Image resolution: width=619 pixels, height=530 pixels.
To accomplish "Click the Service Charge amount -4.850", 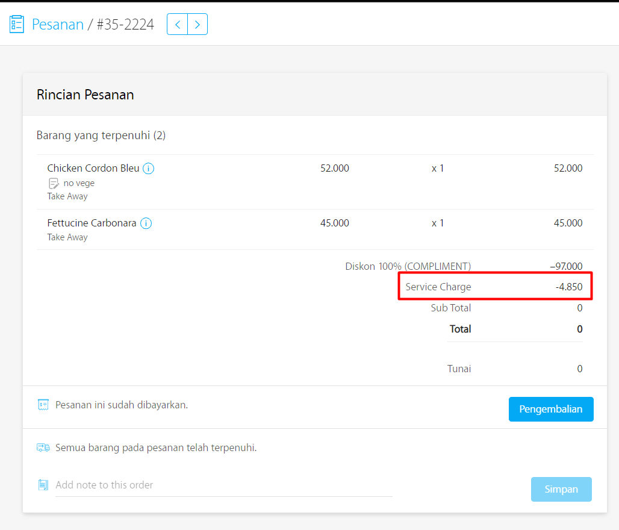I will pos(569,287).
